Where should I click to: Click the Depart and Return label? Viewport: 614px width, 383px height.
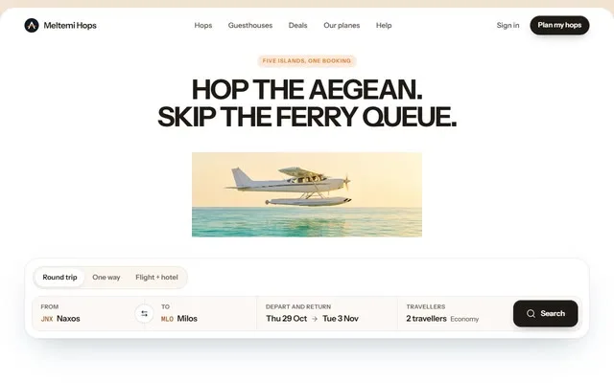[298, 306]
